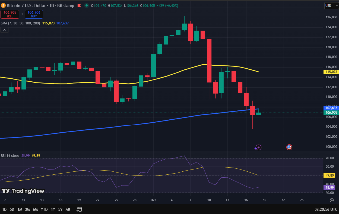
Task: Open the Go to date calendar icon
Action: (x=79, y=209)
